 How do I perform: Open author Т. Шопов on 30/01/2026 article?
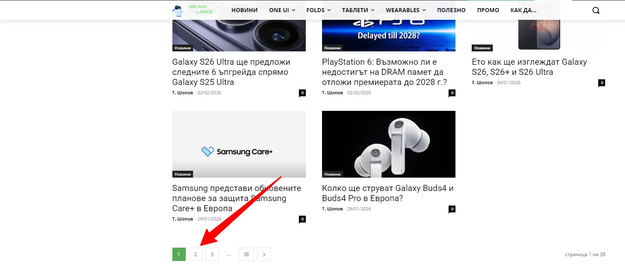483,83
